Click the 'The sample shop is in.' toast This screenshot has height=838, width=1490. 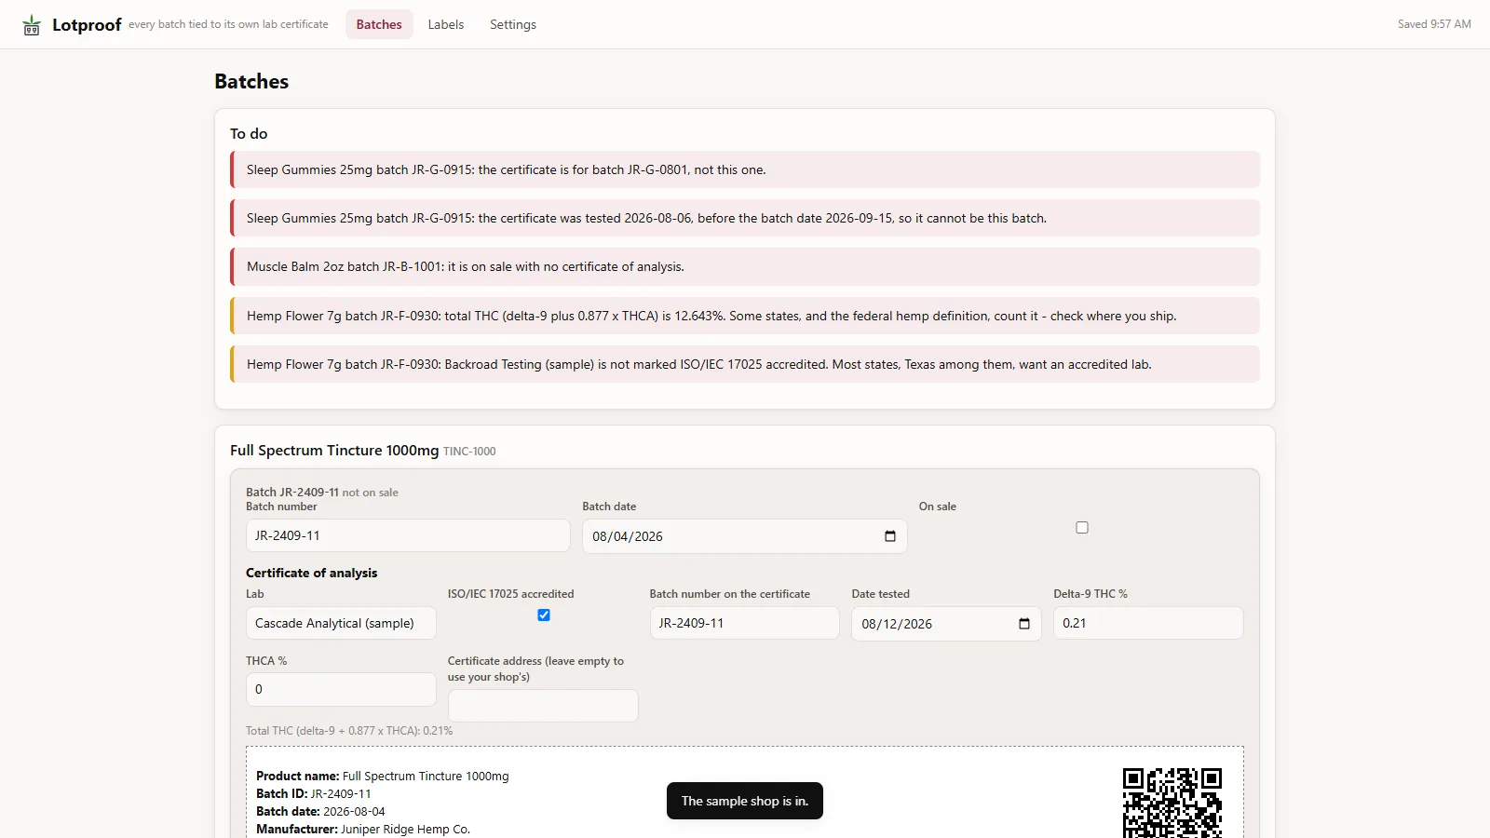click(x=745, y=801)
